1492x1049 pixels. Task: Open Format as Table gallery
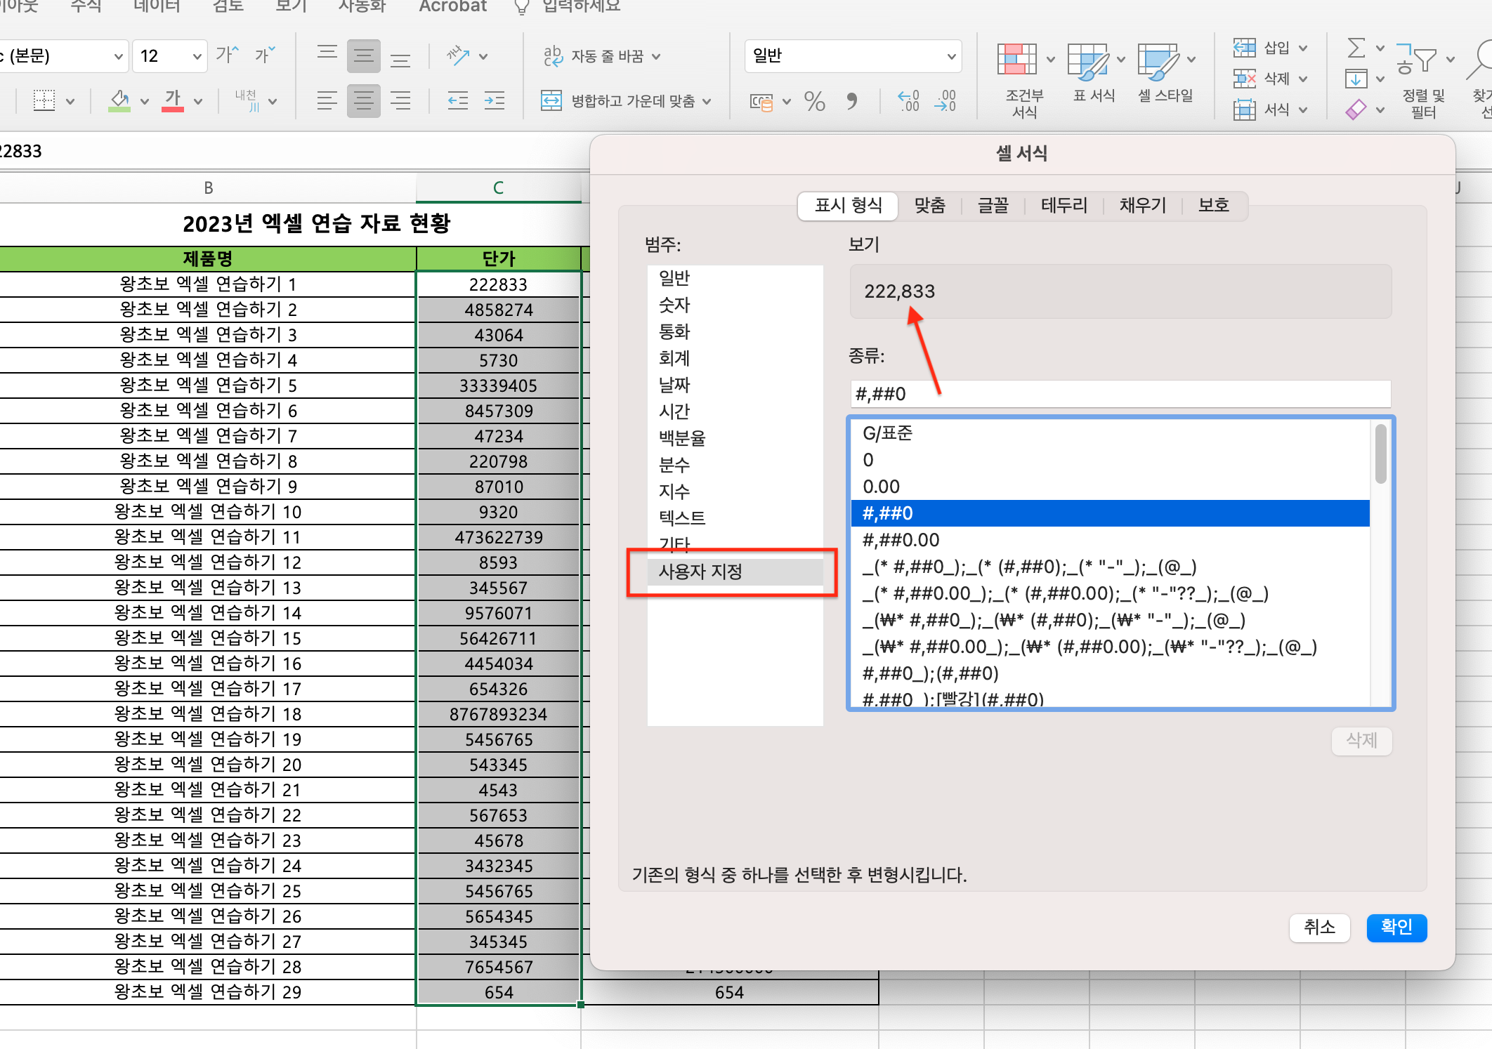pyautogui.click(x=1094, y=73)
